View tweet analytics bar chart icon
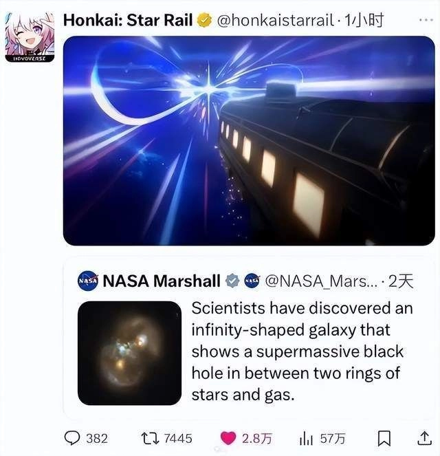440x456 pixels. [x=306, y=438]
